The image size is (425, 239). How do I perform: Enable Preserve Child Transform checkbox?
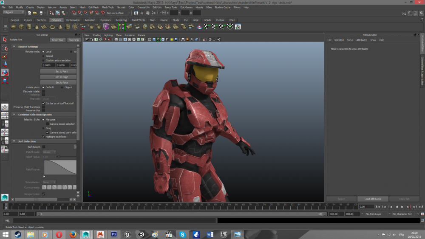pos(43,107)
